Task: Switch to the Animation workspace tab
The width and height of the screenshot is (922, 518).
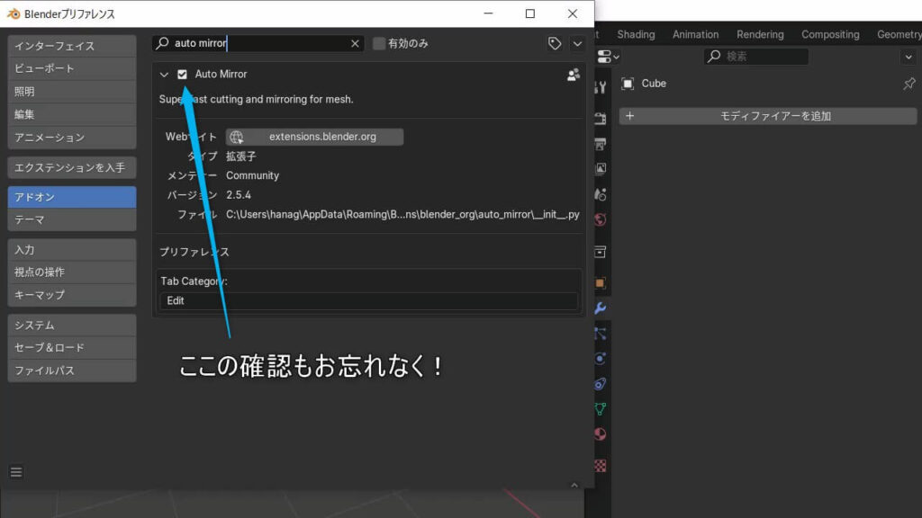Action: click(x=696, y=35)
